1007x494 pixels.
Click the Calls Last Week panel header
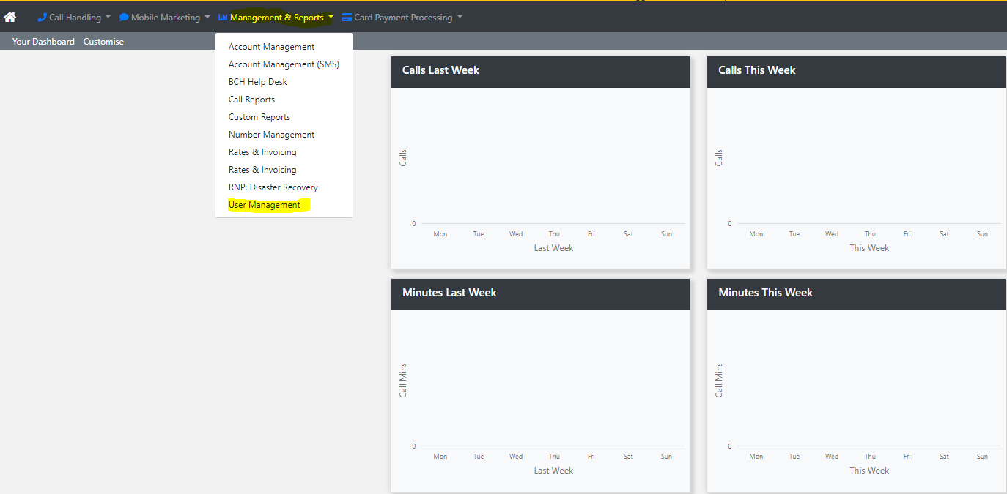click(x=540, y=72)
